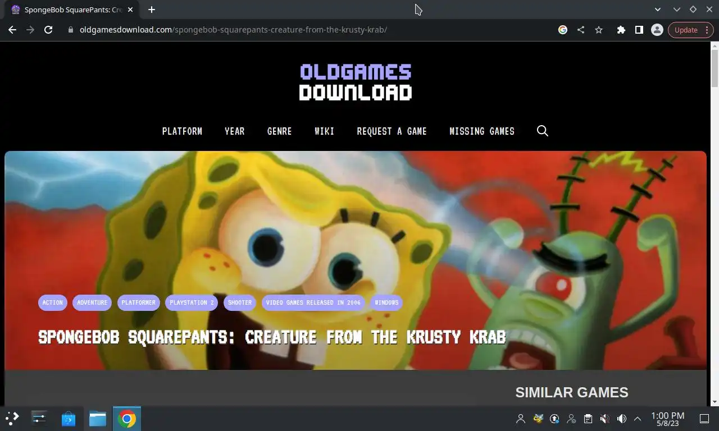The width and height of the screenshot is (719, 431).
Task: Expand the tab search dropdown arrow
Action: coord(658,10)
